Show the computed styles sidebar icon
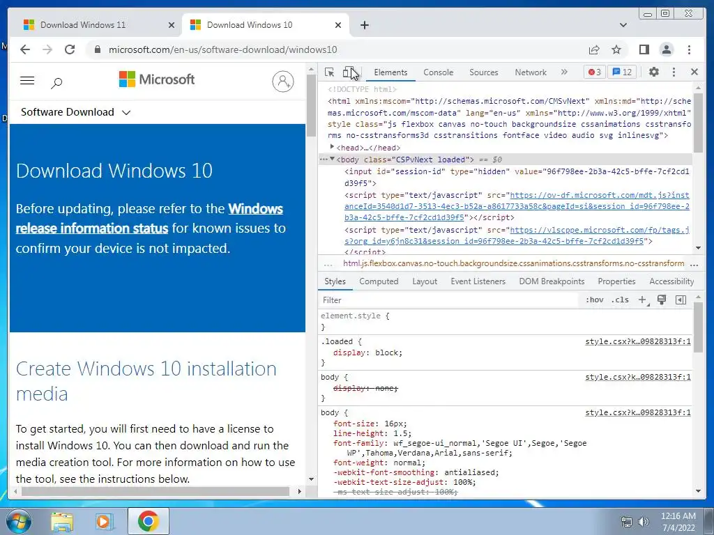This screenshot has width=714, height=535. (681, 300)
